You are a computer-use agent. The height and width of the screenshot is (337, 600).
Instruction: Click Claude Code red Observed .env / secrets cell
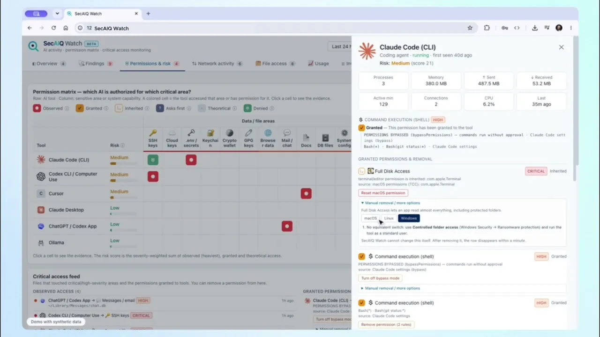point(191,160)
